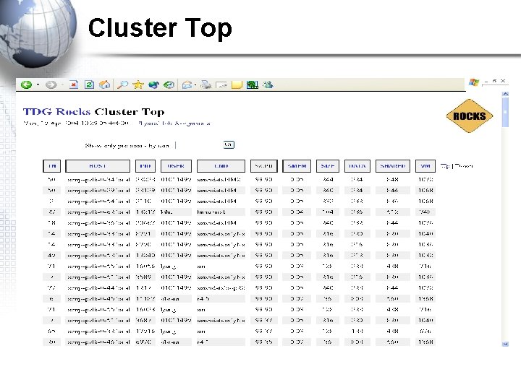Image resolution: width=521 pixels, height=390 pixels.
Task: Open the yellow note Discuss icon
Action: pos(237,85)
